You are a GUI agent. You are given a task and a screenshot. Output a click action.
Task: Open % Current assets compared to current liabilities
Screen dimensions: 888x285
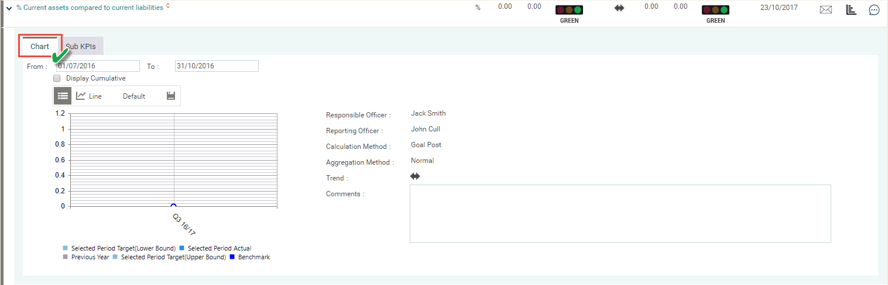tap(90, 8)
